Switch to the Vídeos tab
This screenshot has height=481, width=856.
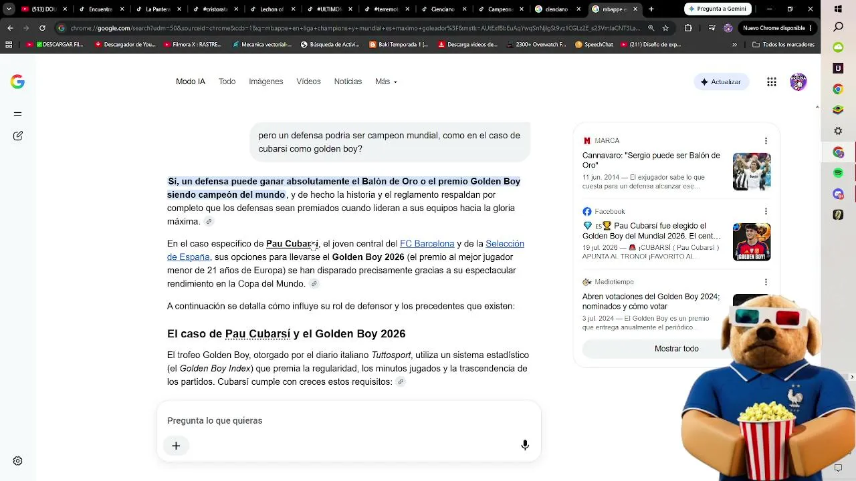click(x=308, y=82)
